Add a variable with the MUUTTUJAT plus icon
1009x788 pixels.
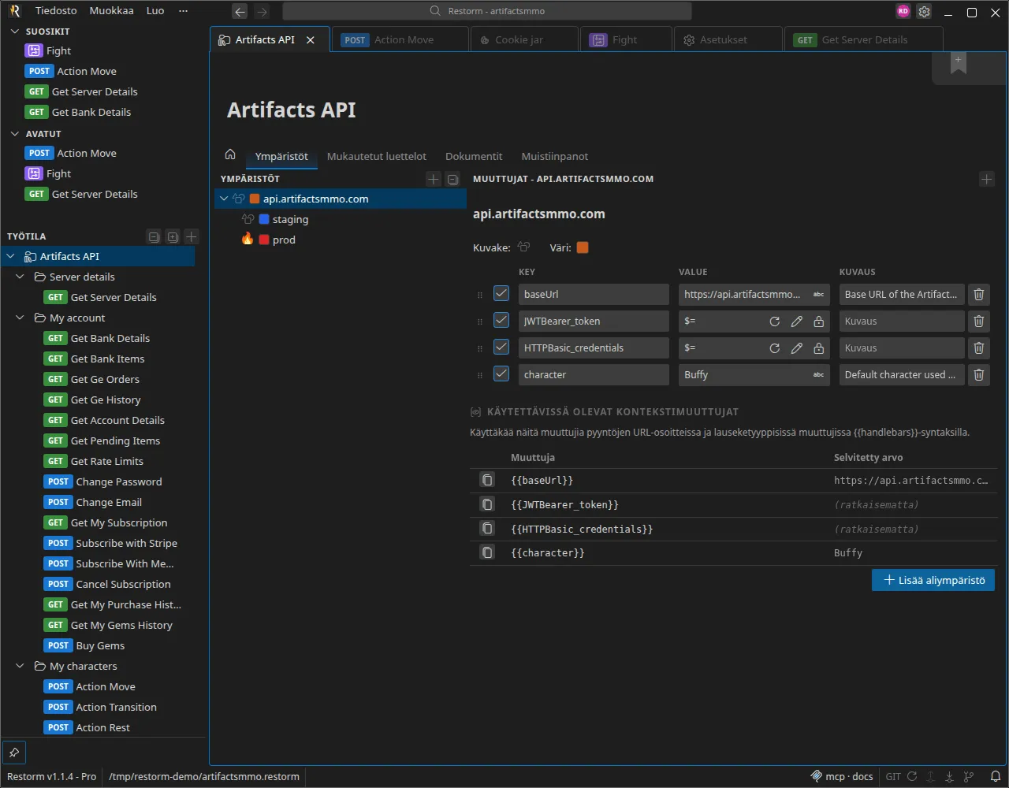(x=987, y=179)
